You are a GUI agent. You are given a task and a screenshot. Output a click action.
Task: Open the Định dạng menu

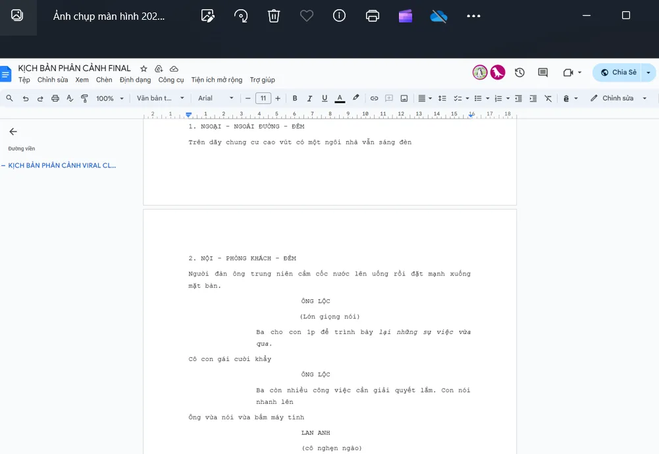pyautogui.click(x=135, y=80)
